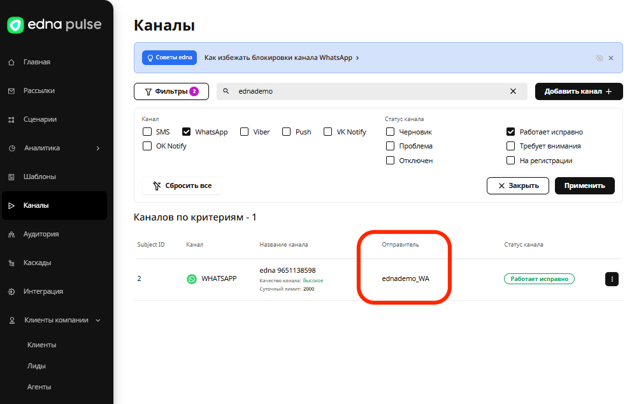Open Клиенты submenu item
Viewport: 632px width, 404px height.
tap(42, 345)
